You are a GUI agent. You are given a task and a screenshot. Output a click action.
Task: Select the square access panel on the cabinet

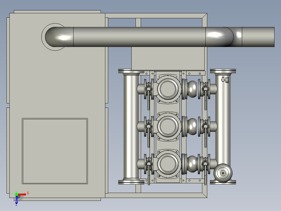55,151
